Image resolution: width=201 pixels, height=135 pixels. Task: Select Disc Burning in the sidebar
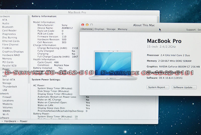(x=10, y=37)
